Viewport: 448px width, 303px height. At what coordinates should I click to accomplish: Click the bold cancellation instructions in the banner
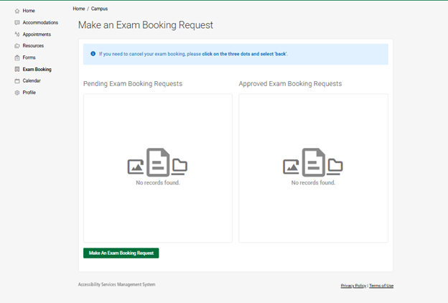click(245, 54)
